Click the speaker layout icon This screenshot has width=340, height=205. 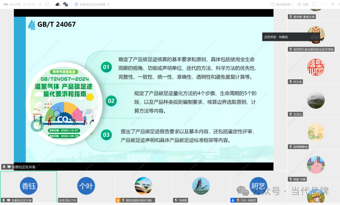(273, 4)
